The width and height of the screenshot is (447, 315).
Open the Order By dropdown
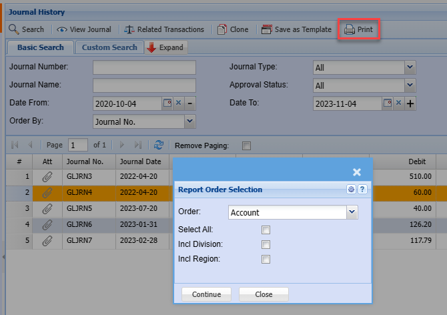coord(189,121)
